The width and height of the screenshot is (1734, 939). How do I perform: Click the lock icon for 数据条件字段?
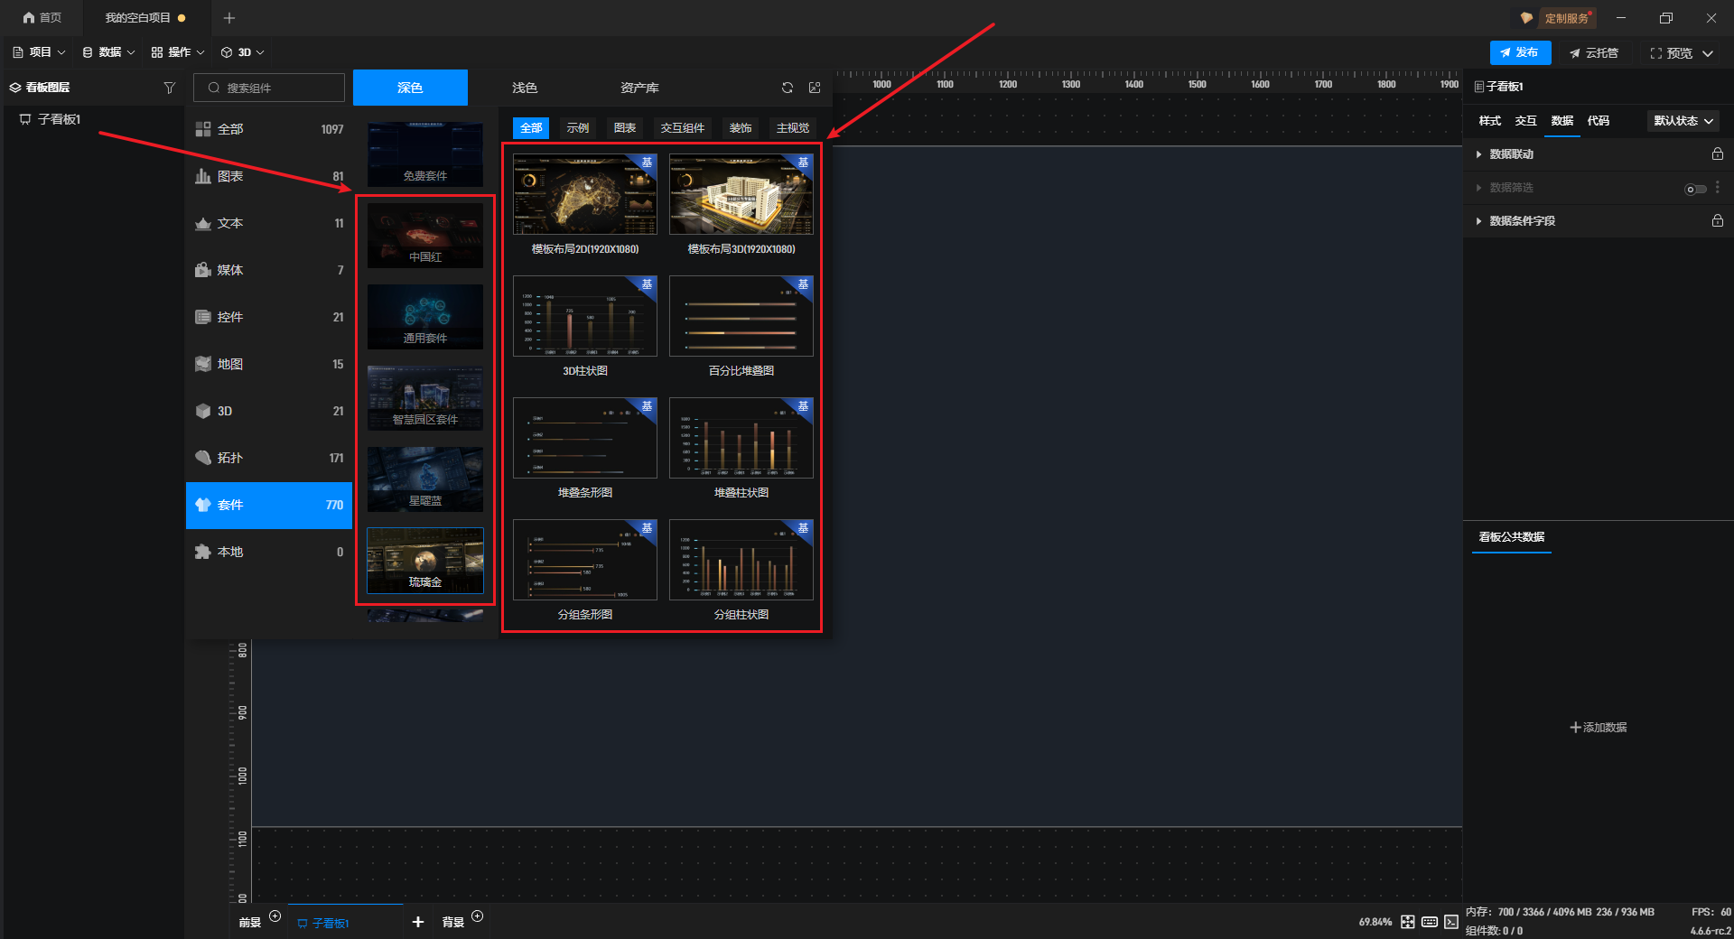coord(1718,220)
